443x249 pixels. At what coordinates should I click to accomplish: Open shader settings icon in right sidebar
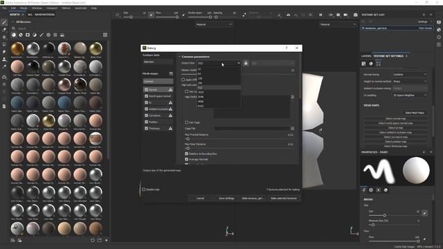tap(439, 30)
